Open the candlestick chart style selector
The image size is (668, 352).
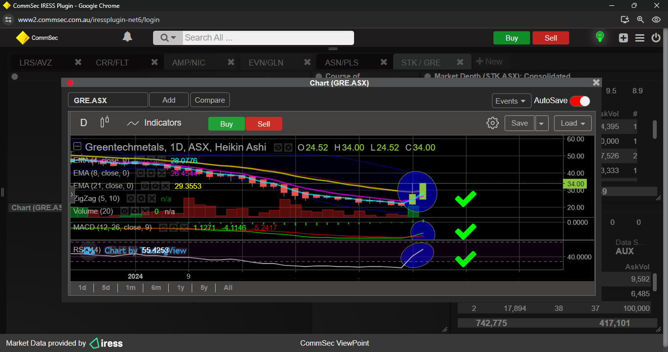click(105, 122)
